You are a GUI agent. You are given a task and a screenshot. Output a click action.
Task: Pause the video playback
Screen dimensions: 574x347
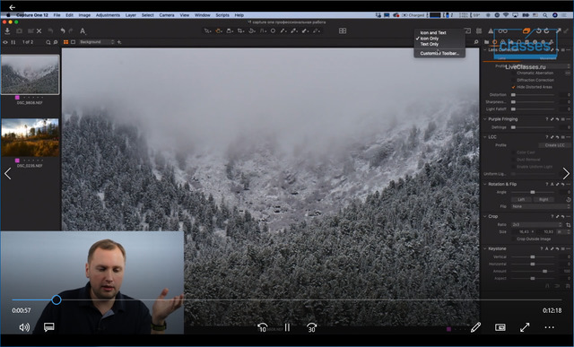[x=287, y=327]
